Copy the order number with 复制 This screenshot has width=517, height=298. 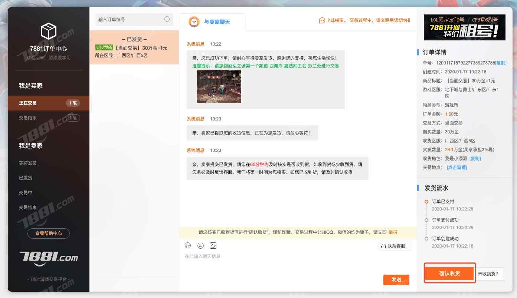(x=501, y=63)
